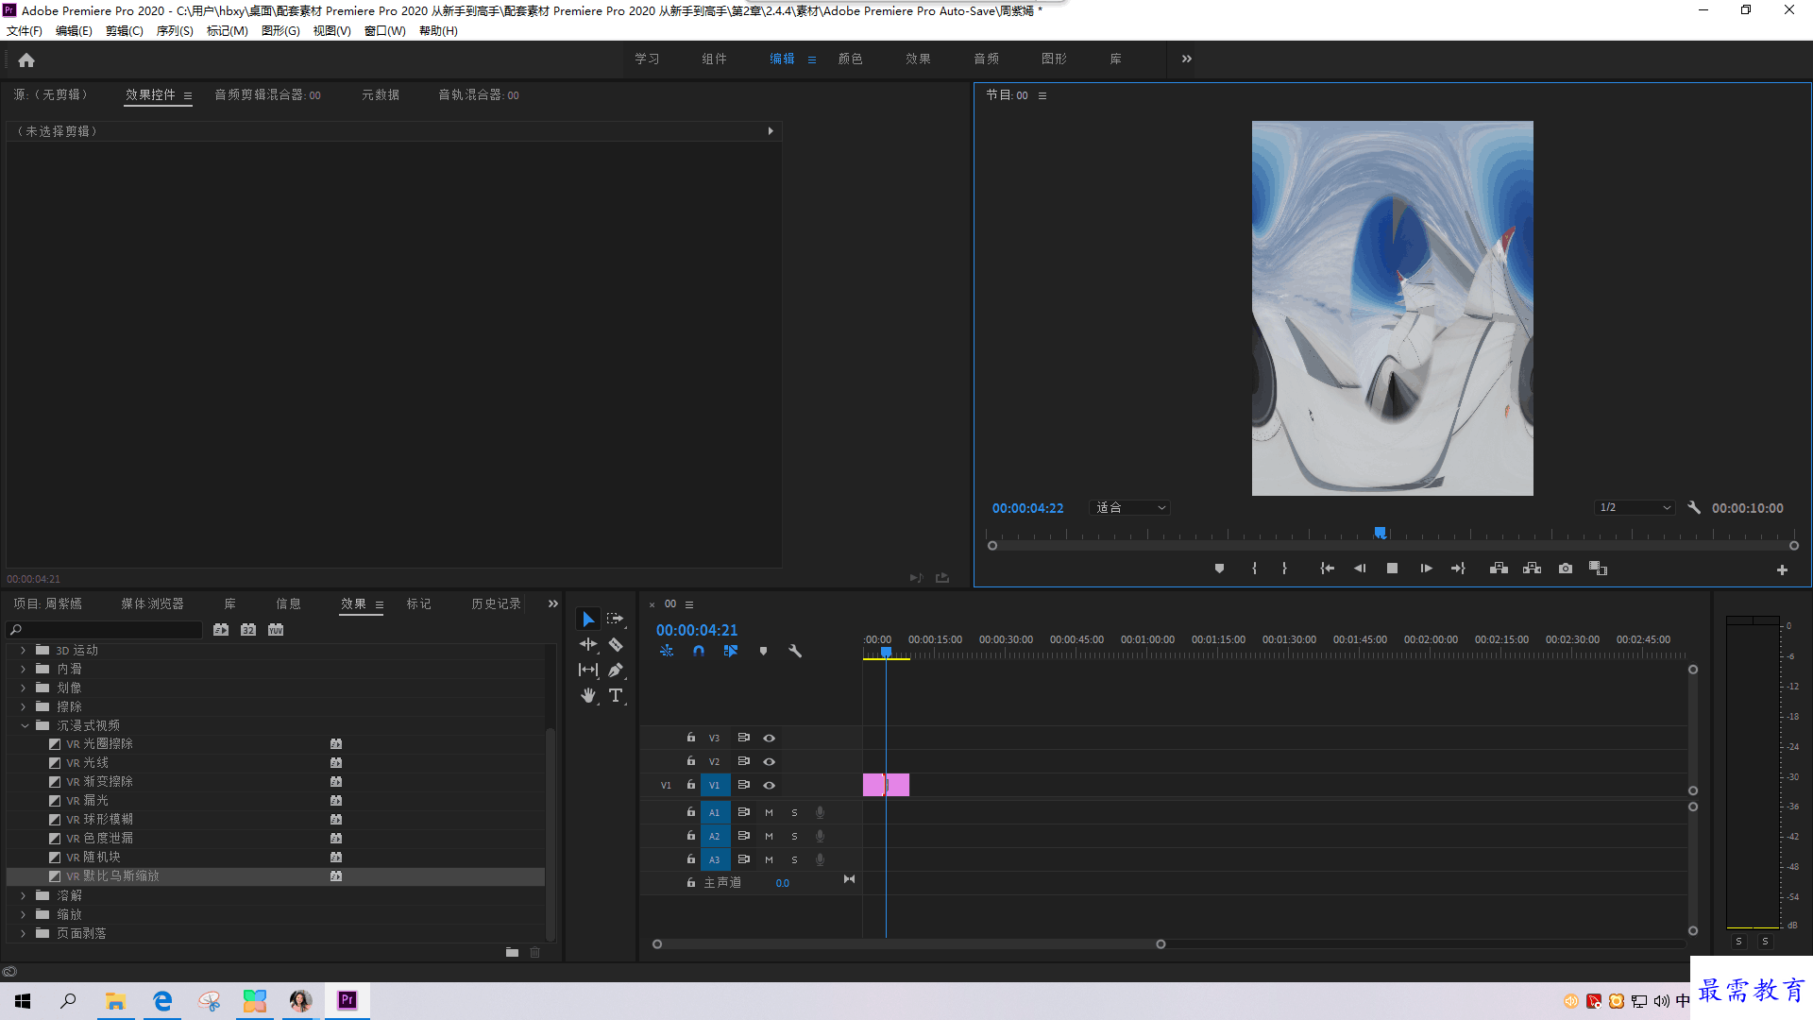Viewport: 1813px width, 1020px height.
Task: Select the Pen tool in tools panel
Action: [616, 670]
